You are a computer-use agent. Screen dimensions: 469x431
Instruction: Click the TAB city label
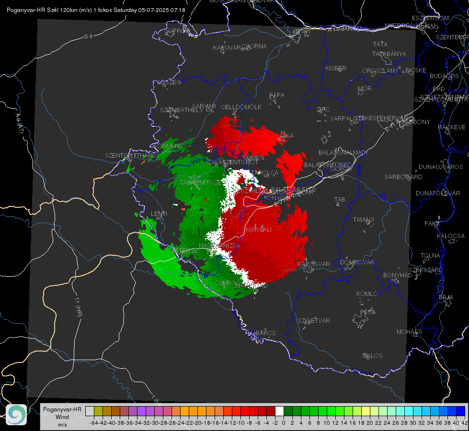tap(340, 200)
